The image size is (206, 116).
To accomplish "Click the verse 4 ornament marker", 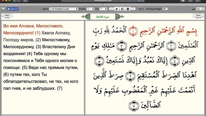I will [175, 61].
